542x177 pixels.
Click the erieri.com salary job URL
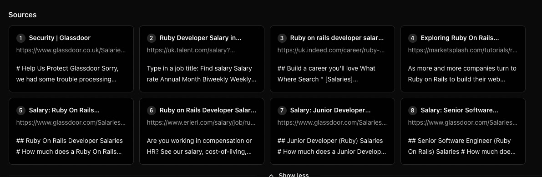pyautogui.click(x=201, y=122)
